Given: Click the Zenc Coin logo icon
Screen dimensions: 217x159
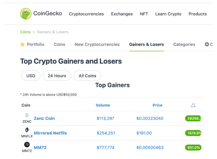Looking at the screenshot, I should point(27,115).
